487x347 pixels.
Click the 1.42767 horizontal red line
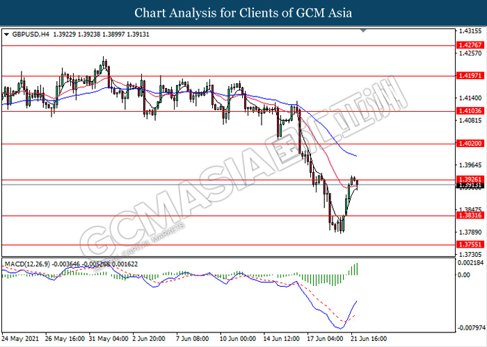(229, 46)
